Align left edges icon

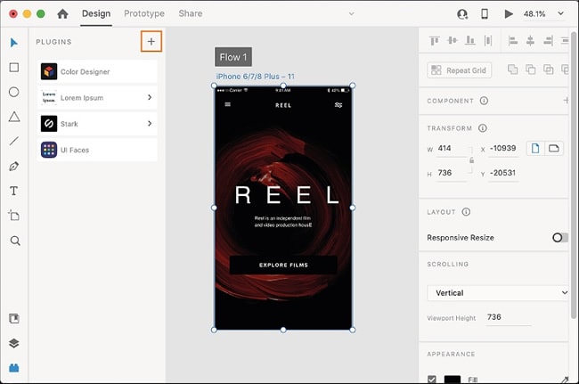[x=513, y=40]
